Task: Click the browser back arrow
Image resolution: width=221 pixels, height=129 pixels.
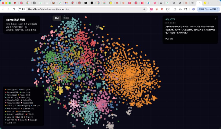Action: 3,9
